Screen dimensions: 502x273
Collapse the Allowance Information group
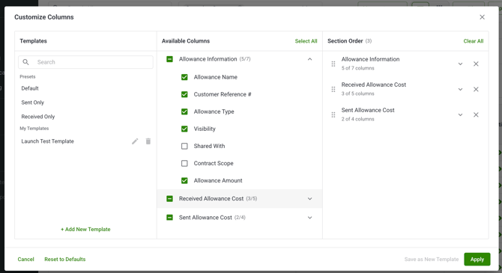click(x=310, y=59)
